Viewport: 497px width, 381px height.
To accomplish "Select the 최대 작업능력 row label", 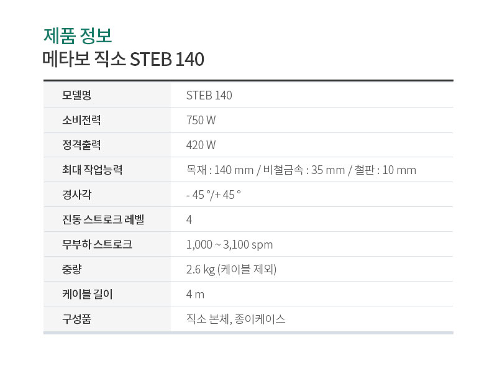I will (92, 170).
